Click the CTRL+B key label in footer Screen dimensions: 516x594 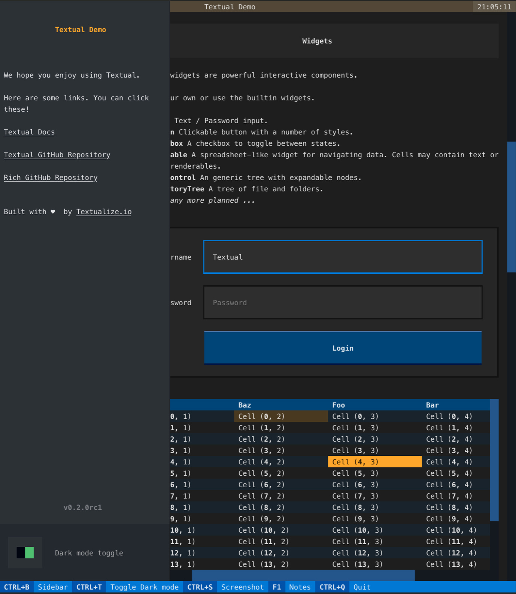[17, 587]
